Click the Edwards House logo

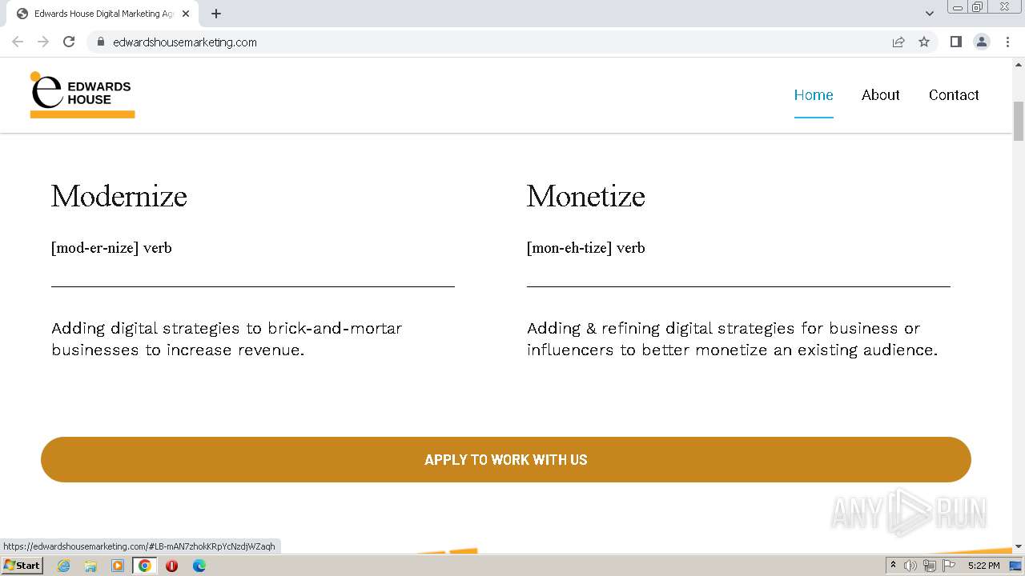[x=82, y=94]
